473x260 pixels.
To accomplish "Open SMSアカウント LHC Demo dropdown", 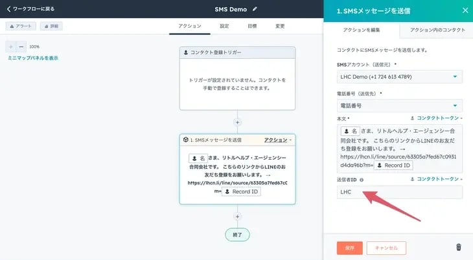I will pos(399,77).
